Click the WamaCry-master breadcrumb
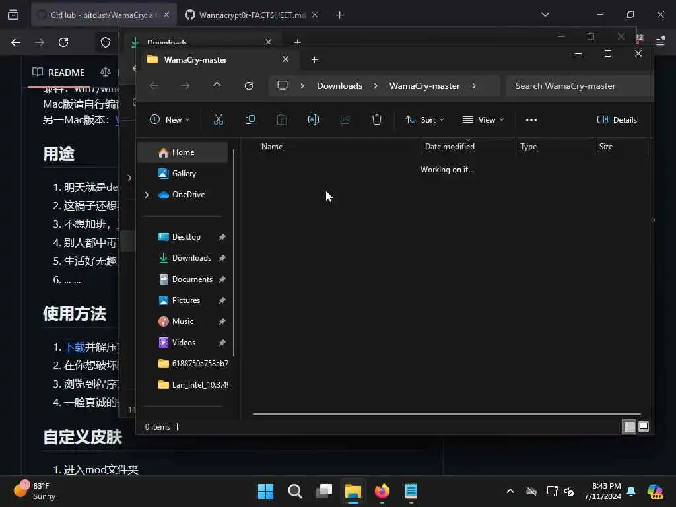This screenshot has width=676, height=507. [x=424, y=86]
